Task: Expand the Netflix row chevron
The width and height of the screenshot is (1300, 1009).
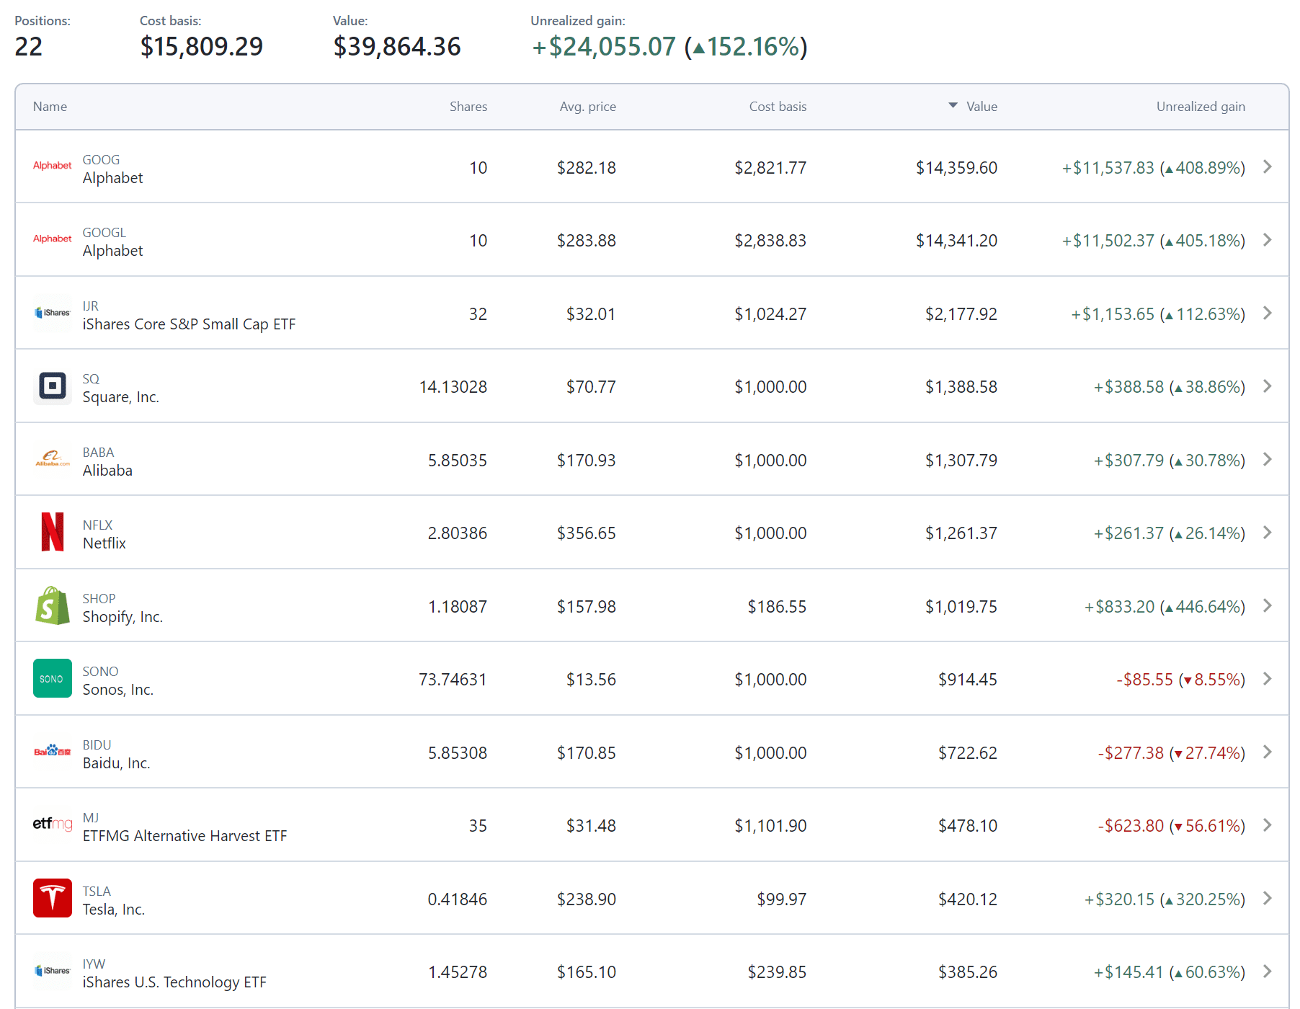Action: (x=1268, y=532)
